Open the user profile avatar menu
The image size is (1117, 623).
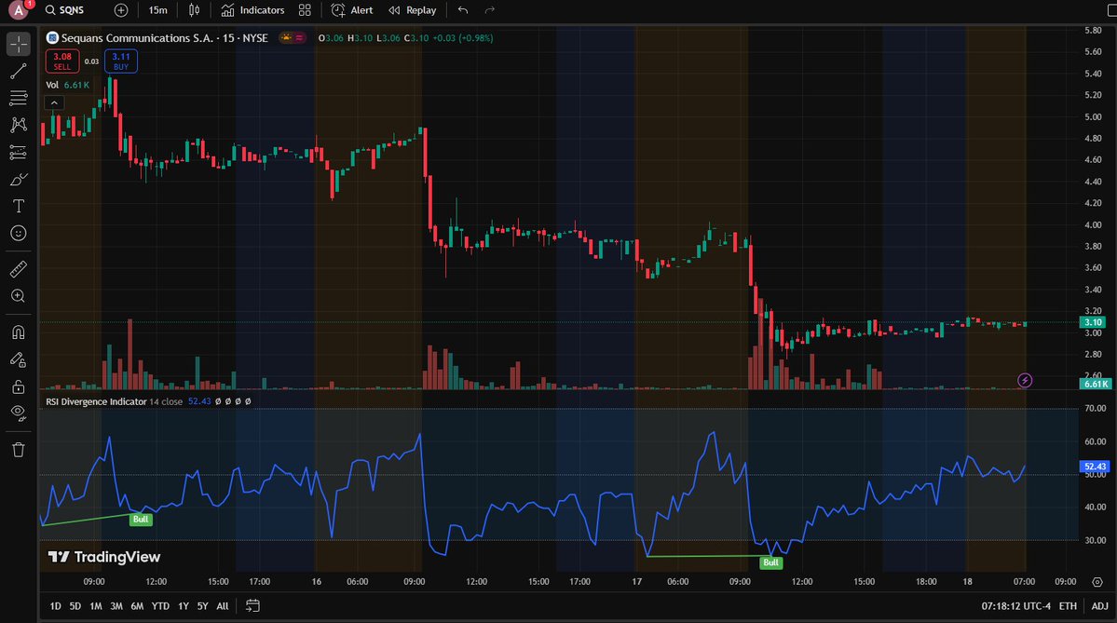coord(19,10)
